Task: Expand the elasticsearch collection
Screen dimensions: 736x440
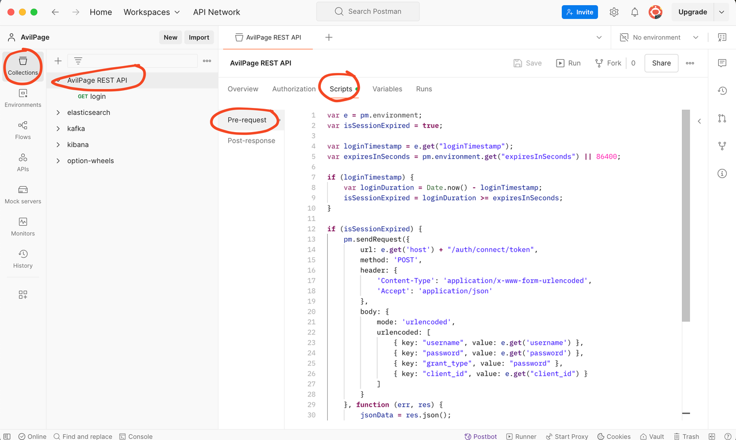Action: 58,113
